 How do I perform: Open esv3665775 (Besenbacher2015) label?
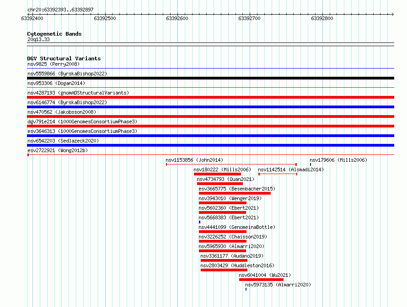pos(237,189)
